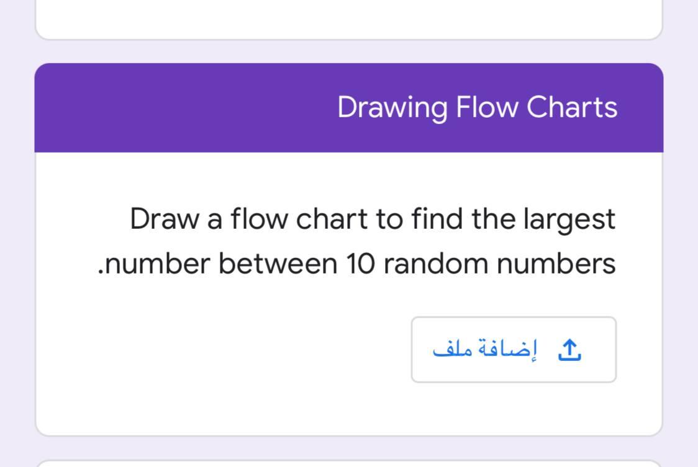Select the Arabic إضافة ملف label text

point(491,349)
